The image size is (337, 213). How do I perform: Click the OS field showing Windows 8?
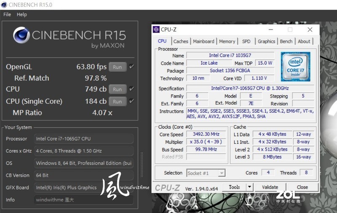click(x=83, y=163)
